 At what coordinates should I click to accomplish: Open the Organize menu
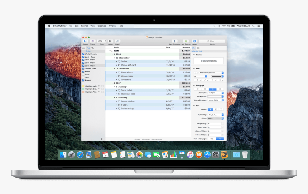[102, 26]
